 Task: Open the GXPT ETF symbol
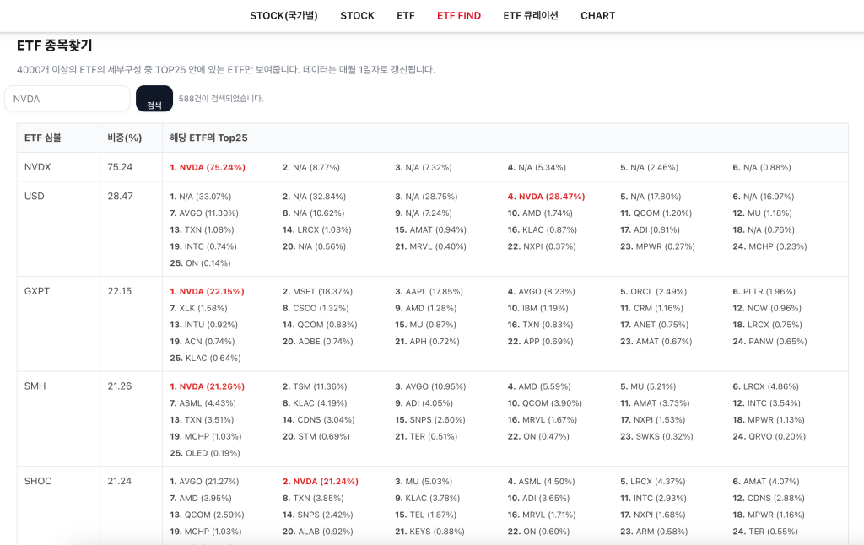point(37,292)
